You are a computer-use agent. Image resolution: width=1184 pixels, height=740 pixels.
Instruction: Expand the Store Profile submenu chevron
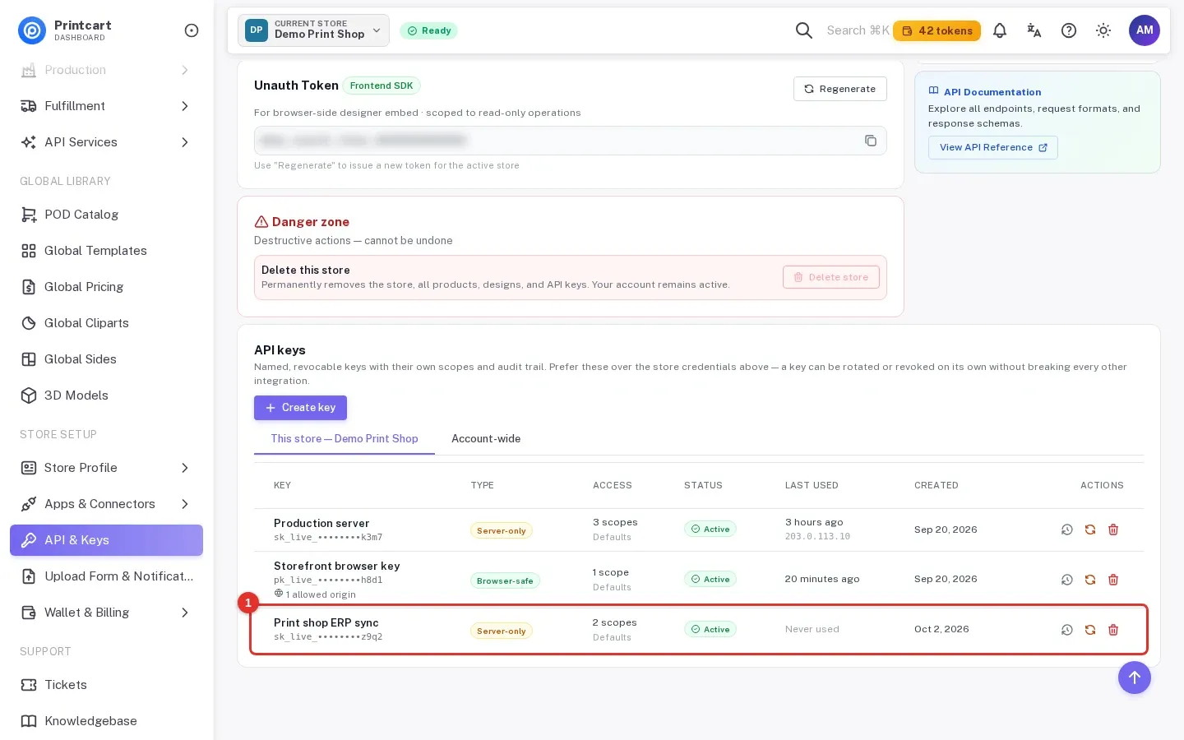[x=185, y=468]
